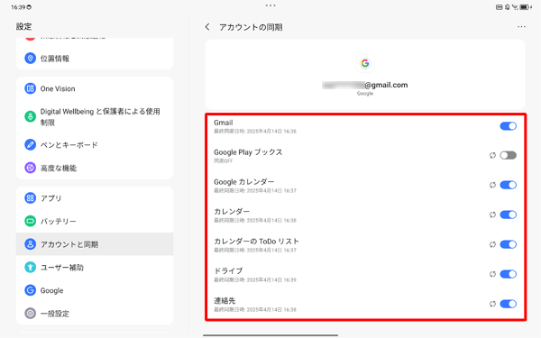Sync Google Play ブックス now via refresh icon

point(492,156)
